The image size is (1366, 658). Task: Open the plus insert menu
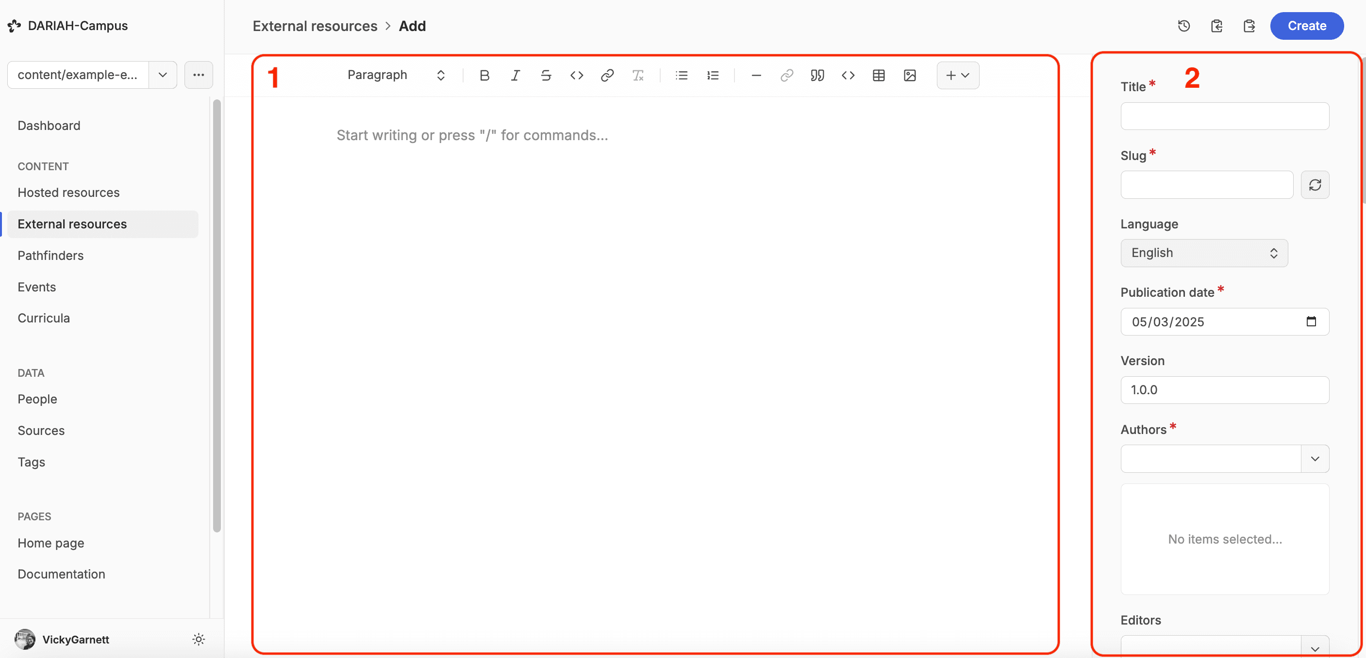958,75
